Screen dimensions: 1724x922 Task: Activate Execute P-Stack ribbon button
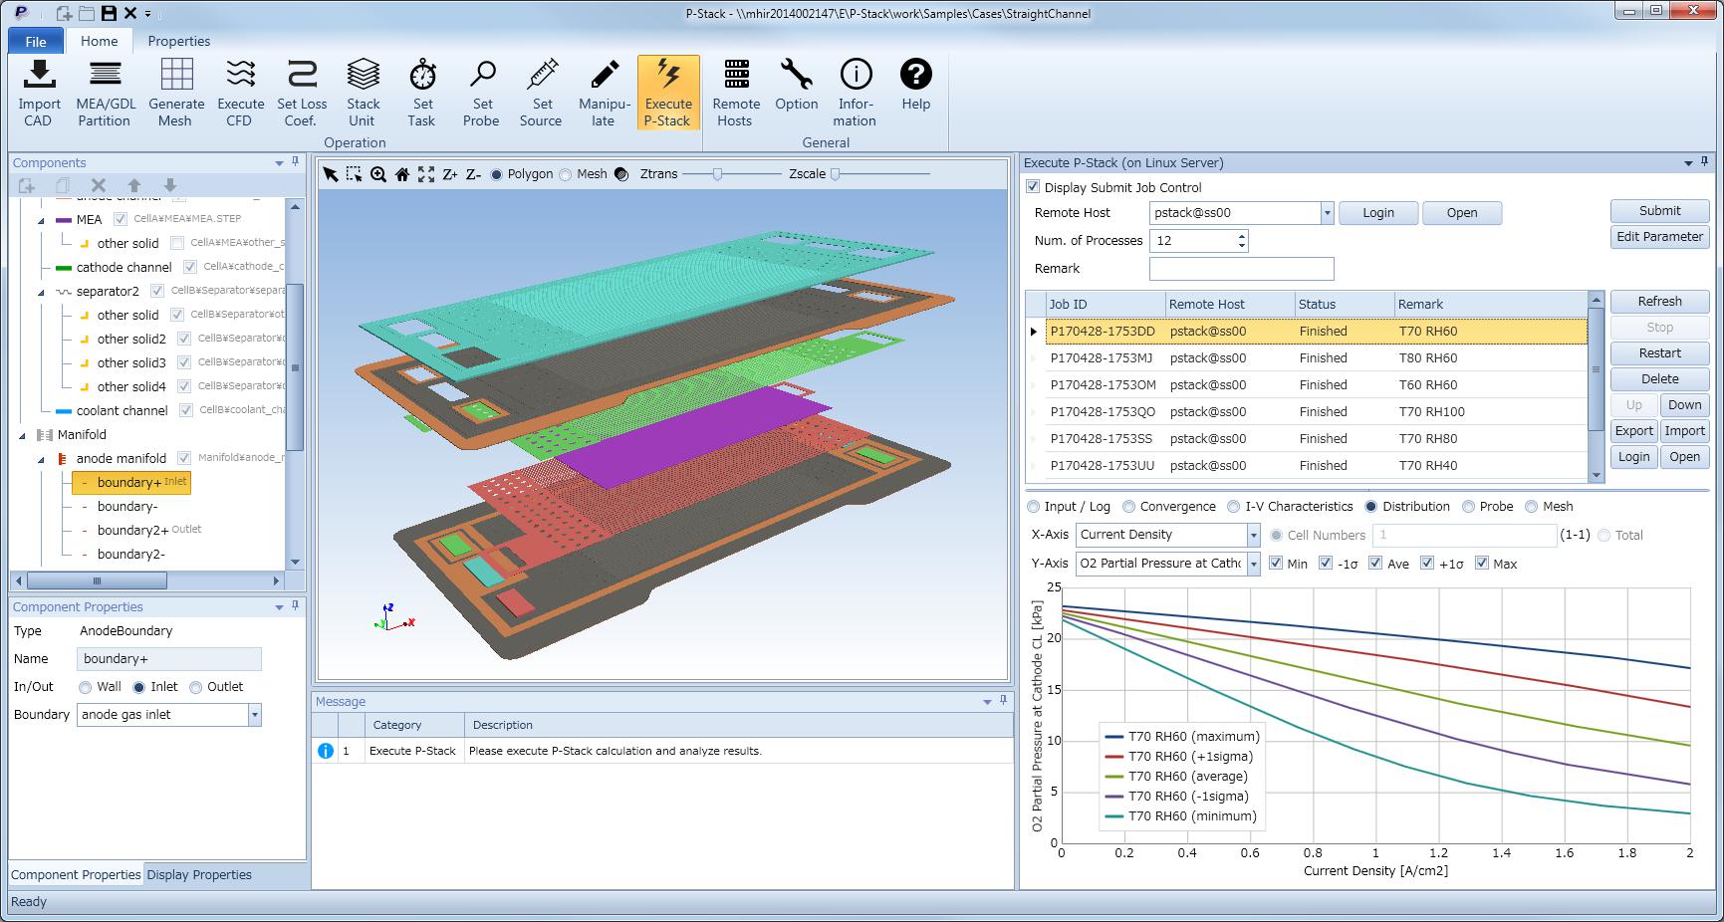(x=668, y=93)
